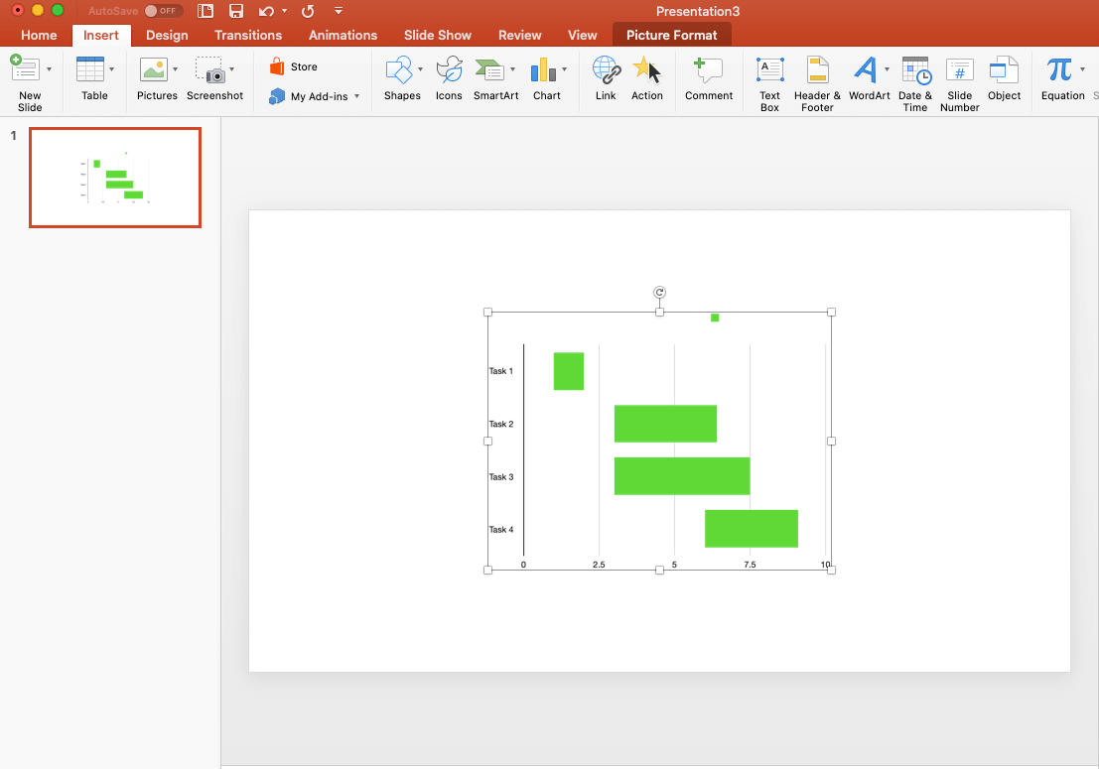This screenshot has width=1099, height=769.
Task: Insert a Comment
Action: [708, 79]
